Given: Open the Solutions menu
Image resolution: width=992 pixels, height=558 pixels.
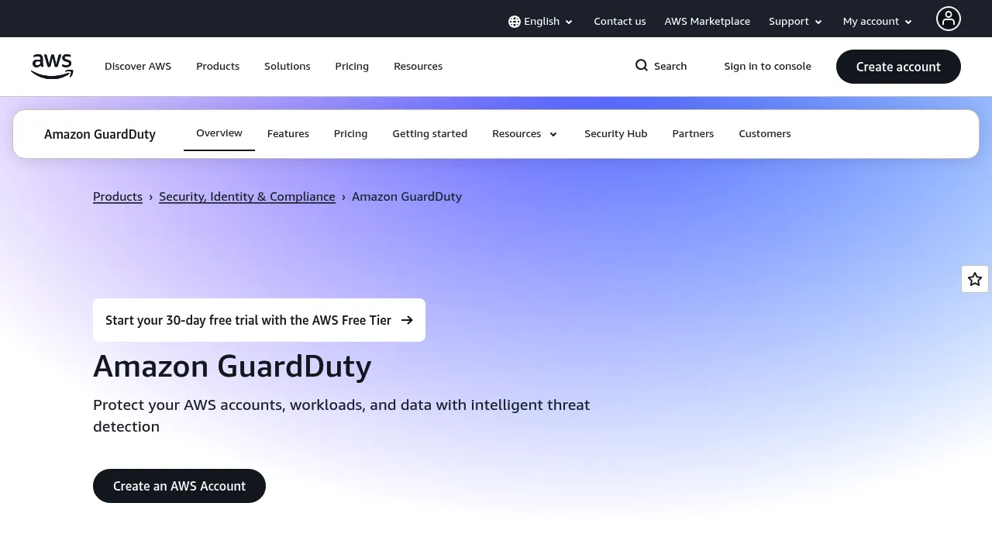Looking at the screenshot, I should (x=288, y=67).
